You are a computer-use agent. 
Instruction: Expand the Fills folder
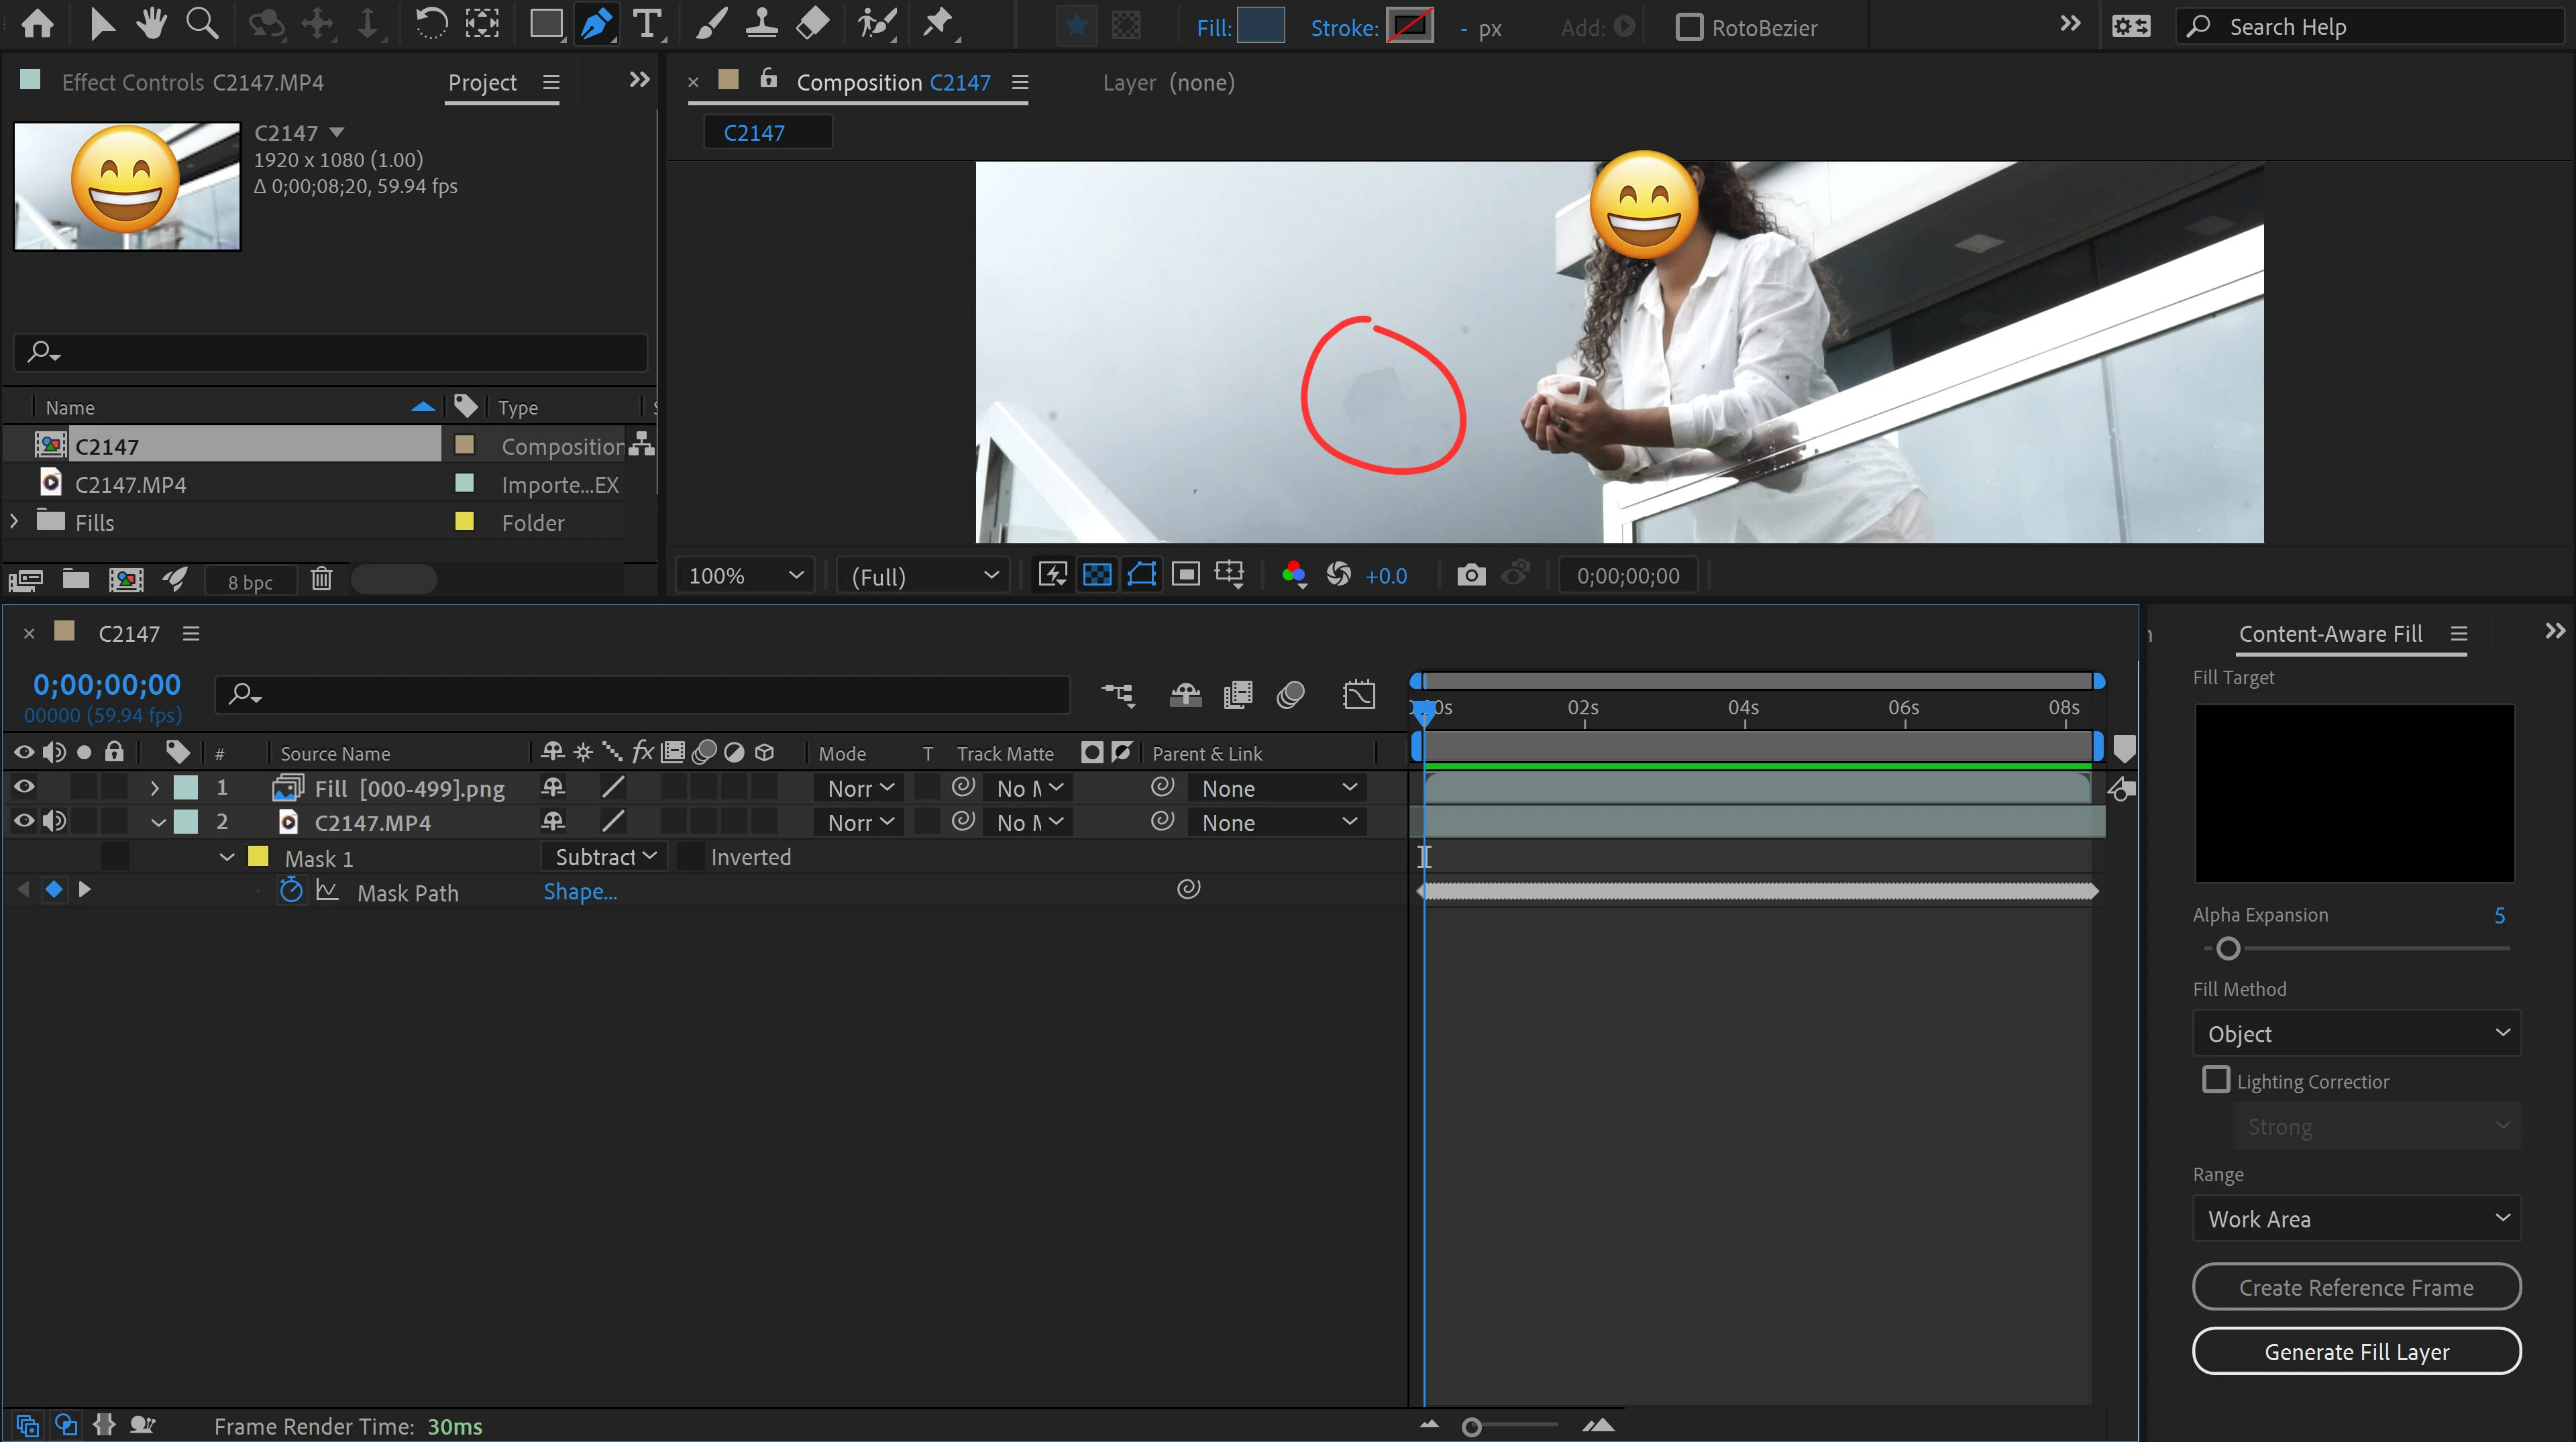tap(14, 522)
